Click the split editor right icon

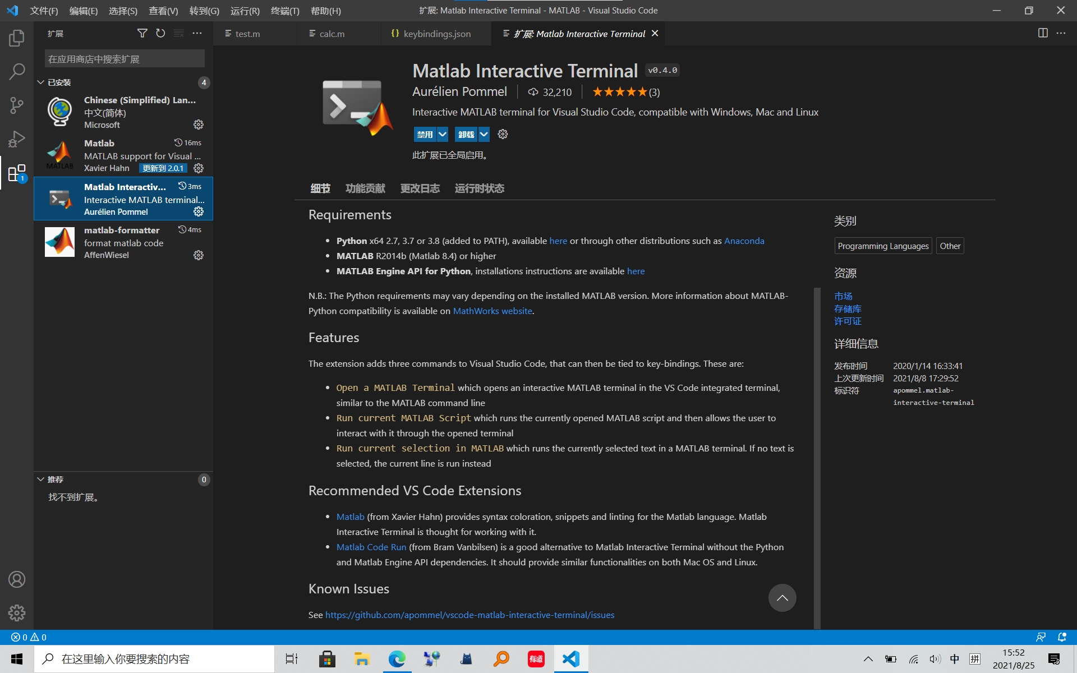1043,33
